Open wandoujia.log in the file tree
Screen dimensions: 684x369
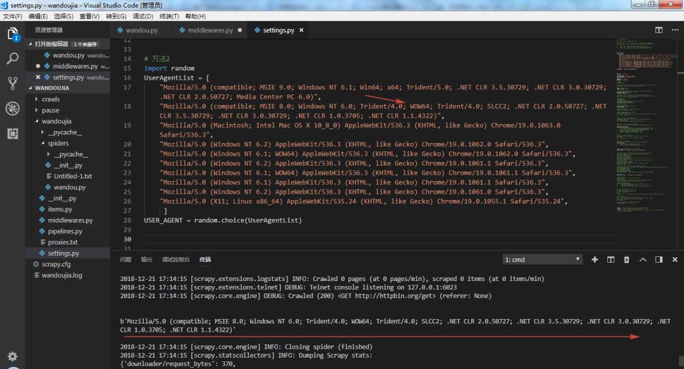pyautogui.click(x=68, y=275)
